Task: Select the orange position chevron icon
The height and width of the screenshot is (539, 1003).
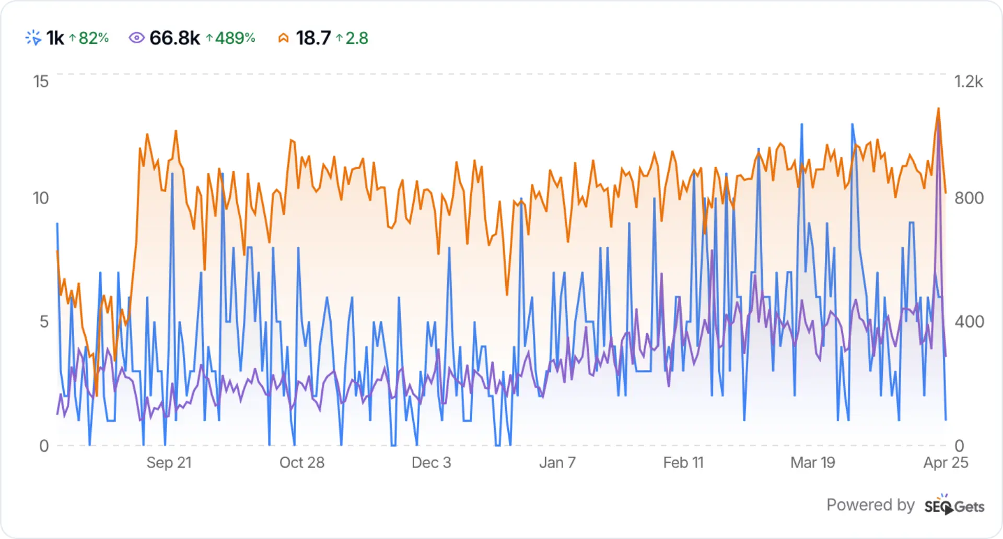Action: click(x=284, y=38)
